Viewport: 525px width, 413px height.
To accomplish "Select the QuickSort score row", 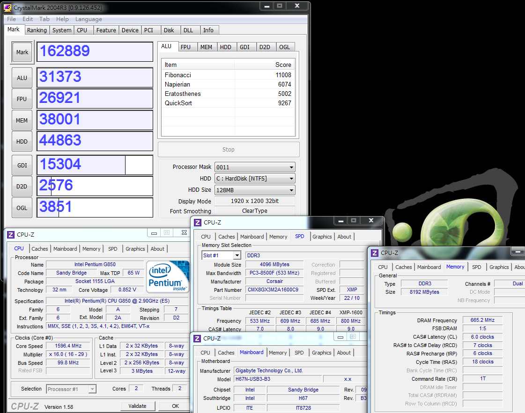I will [228, 103].
